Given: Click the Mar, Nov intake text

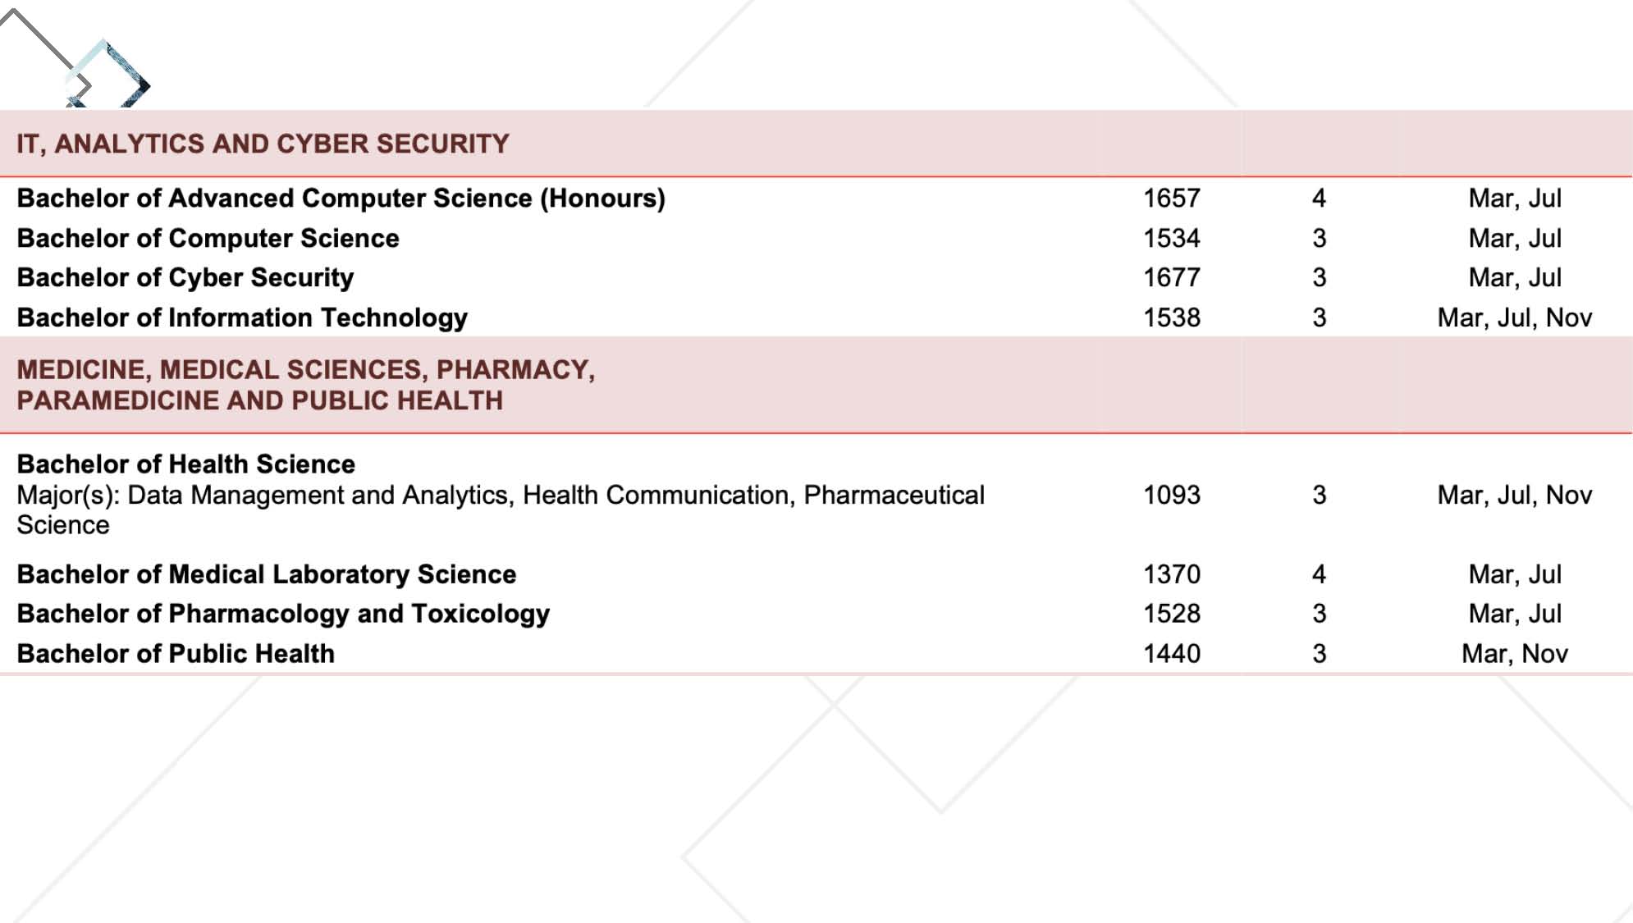Looking at the screenshot, I should (1514, 654).
